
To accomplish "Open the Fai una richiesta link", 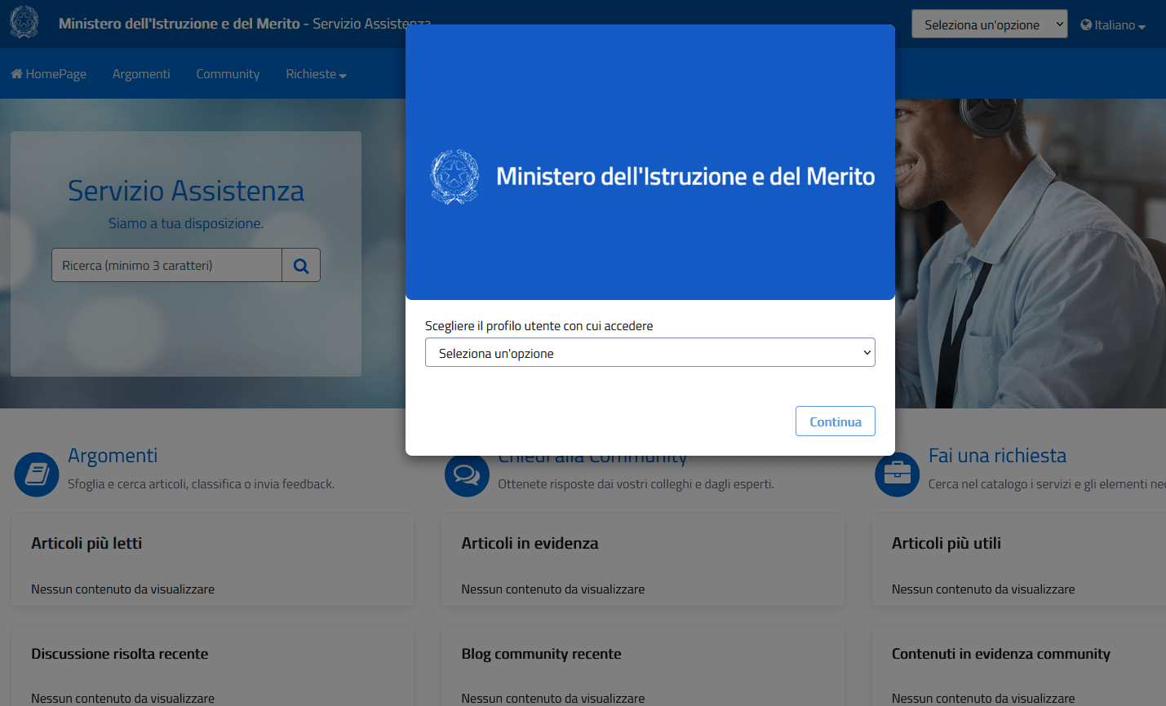I will 997,456.
